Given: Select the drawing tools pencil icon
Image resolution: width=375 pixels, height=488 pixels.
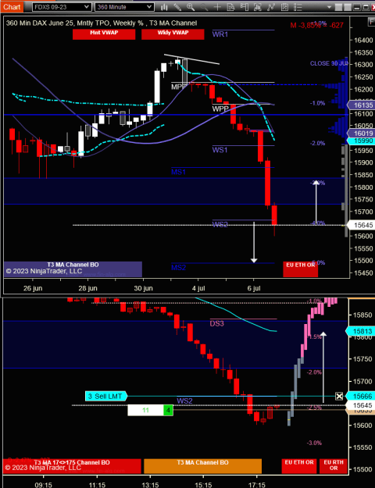Looking at the screenshot, I should 177,7.
